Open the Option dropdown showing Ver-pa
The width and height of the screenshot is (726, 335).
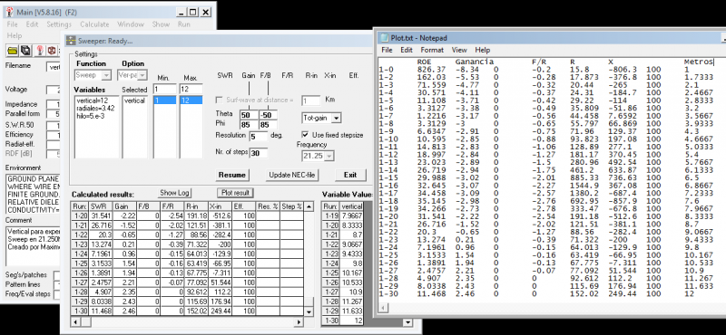pos(142,75)
